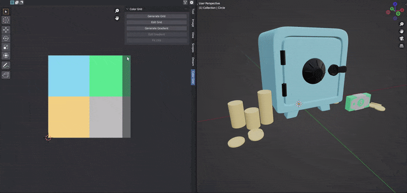Toggle the first UV select mode icon
The image size is (407, 193).
click(12, 3)
